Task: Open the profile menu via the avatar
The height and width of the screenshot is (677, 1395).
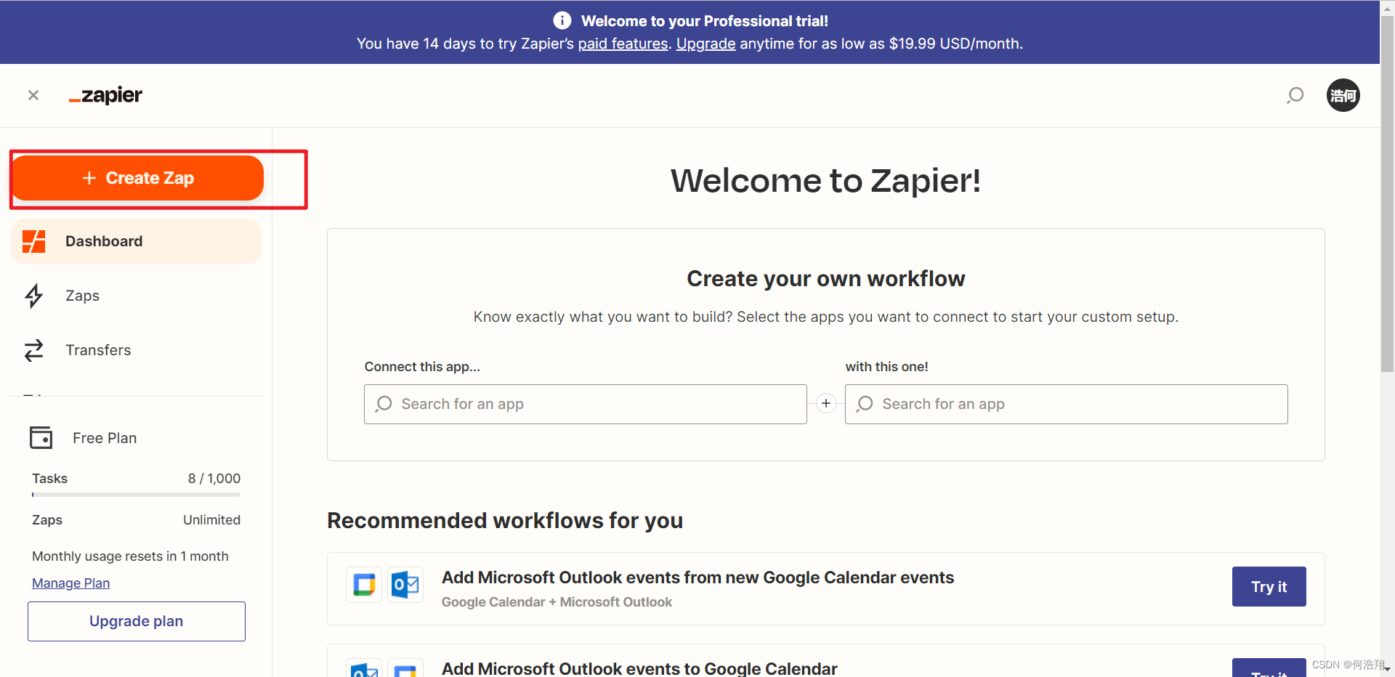Action: coord(1343,95)
